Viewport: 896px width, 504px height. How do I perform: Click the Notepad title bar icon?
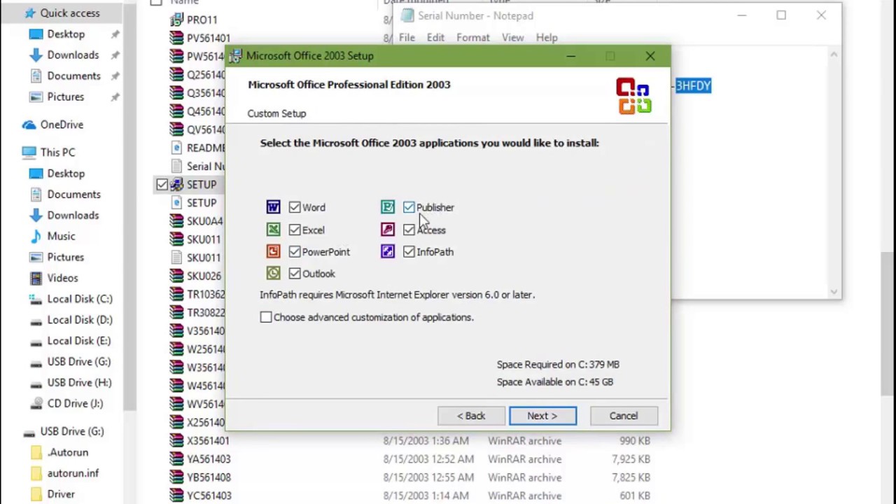[x=407, y=15]
